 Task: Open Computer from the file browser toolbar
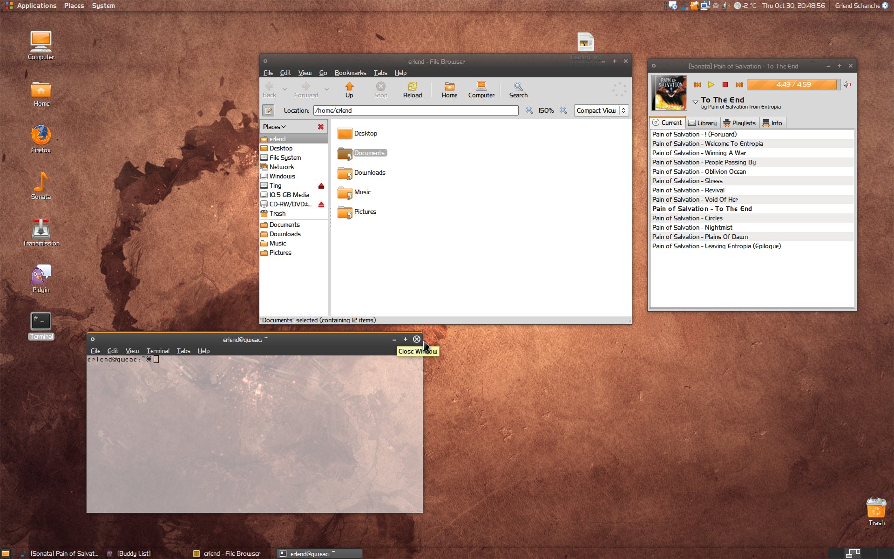(481, 90)
